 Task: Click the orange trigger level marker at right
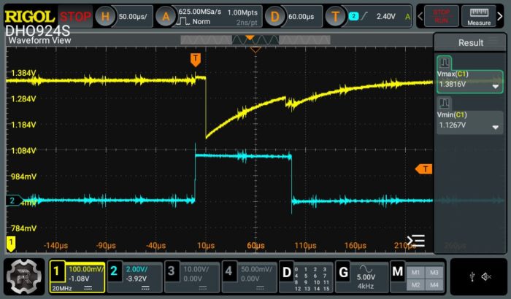423,169
